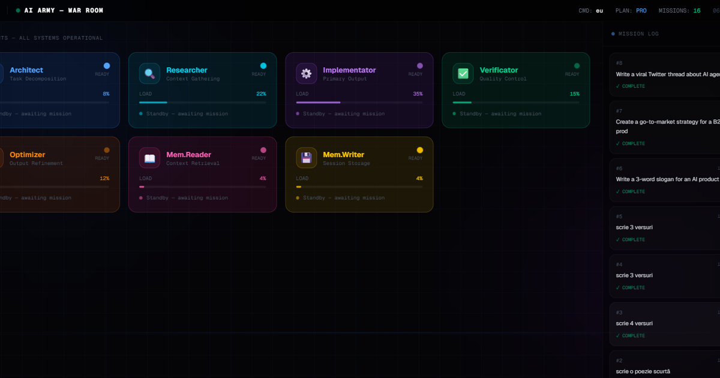This screenshot has height=378, width=720.
Task: Click the Verificator green status dot
Action: [x=577, y=66]
